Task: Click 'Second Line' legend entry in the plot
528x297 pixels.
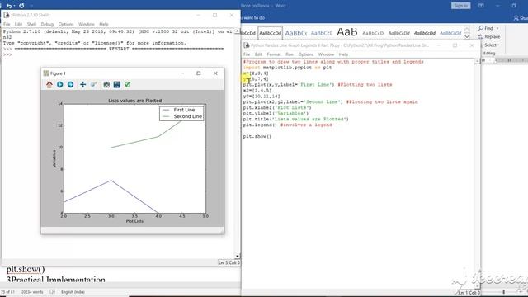Action: [x=188, y=116]
